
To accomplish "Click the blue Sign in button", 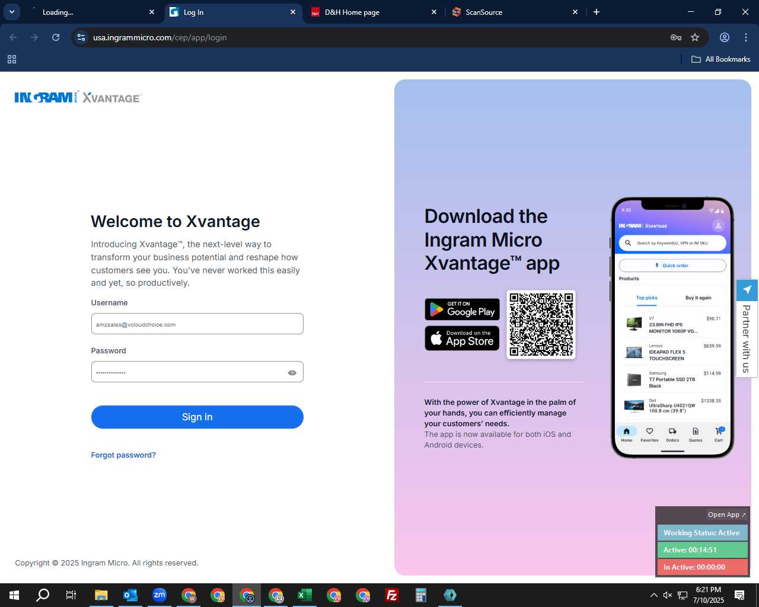I will 197,417.
